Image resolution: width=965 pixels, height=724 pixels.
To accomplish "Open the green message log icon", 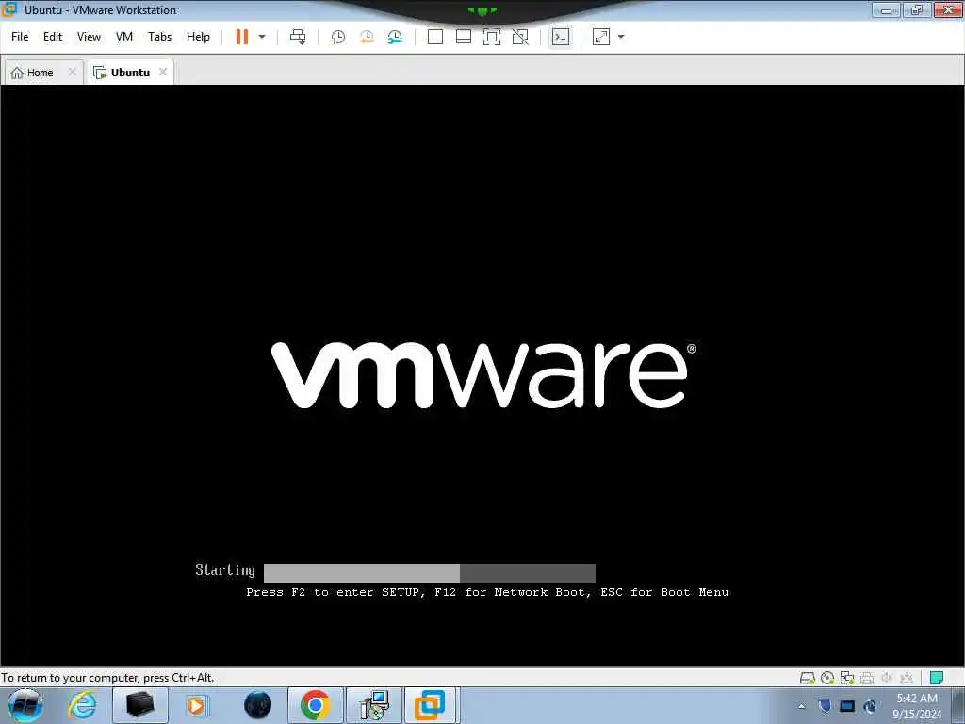I will pyautogui.click(x=937, y=679).
